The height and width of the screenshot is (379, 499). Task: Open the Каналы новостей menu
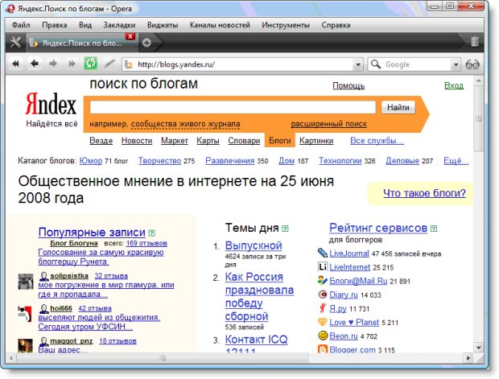click(220, 25)
